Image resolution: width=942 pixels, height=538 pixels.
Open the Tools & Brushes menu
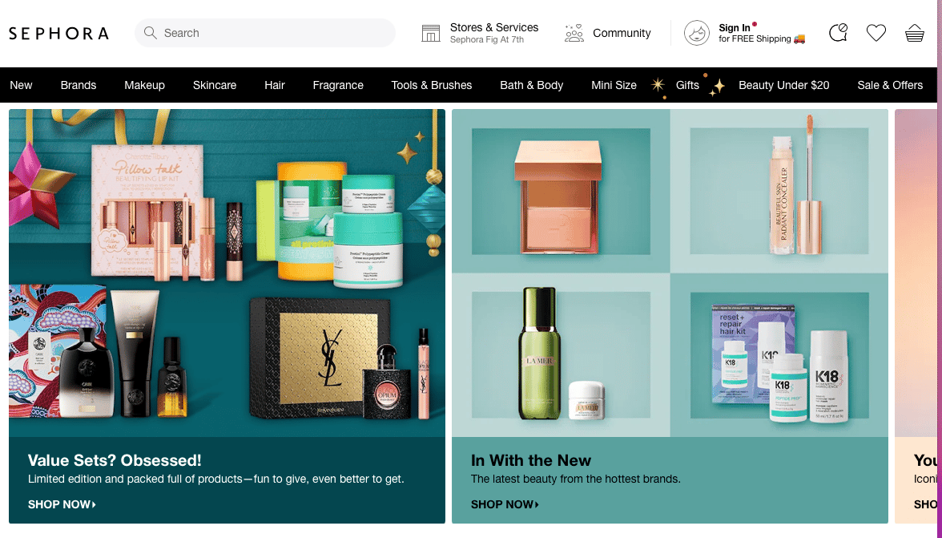[431, 85]
